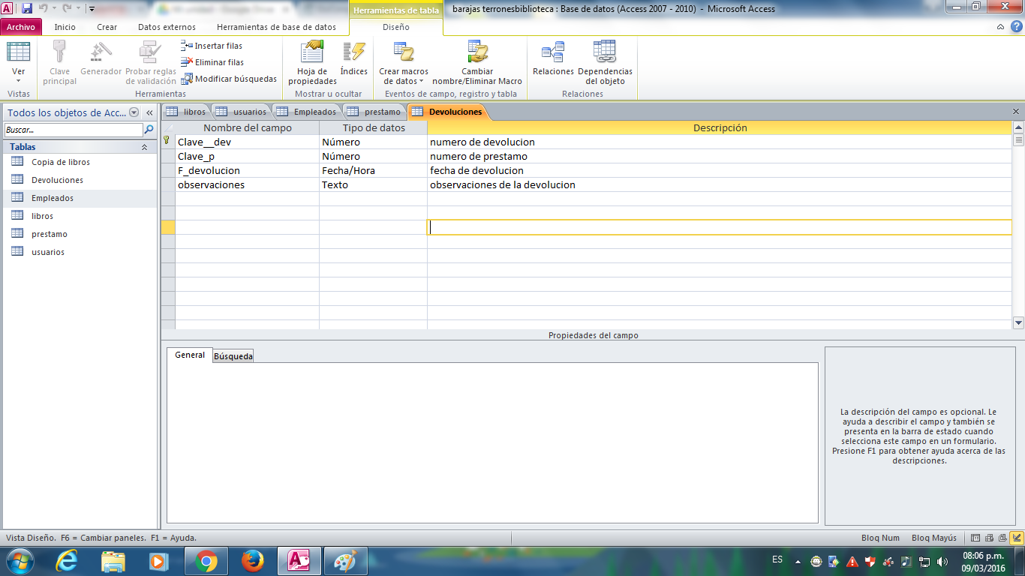Image resolution: width=1025 pixels, height=576 pixels.
Task: Click the Buscar search field
Action: pyautogui.click(x=73, y=130)
